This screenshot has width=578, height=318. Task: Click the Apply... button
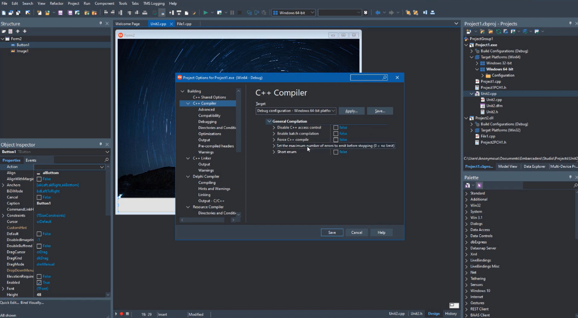tap(351, 111)
